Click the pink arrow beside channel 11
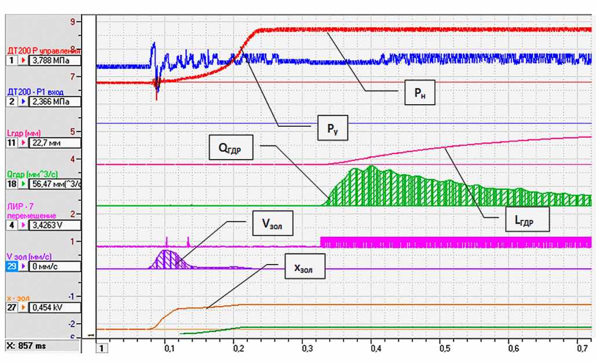This screenshot has height=363, width=596. coord(24,142)
